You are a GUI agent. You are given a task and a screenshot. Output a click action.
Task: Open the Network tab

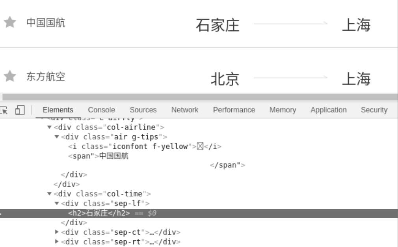click(184, 110)
